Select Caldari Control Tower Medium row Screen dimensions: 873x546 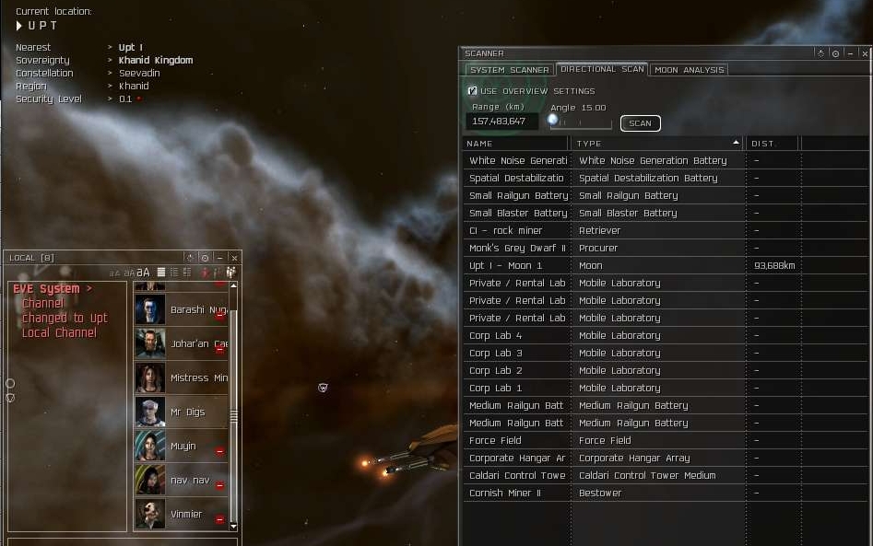coord(666,475)
